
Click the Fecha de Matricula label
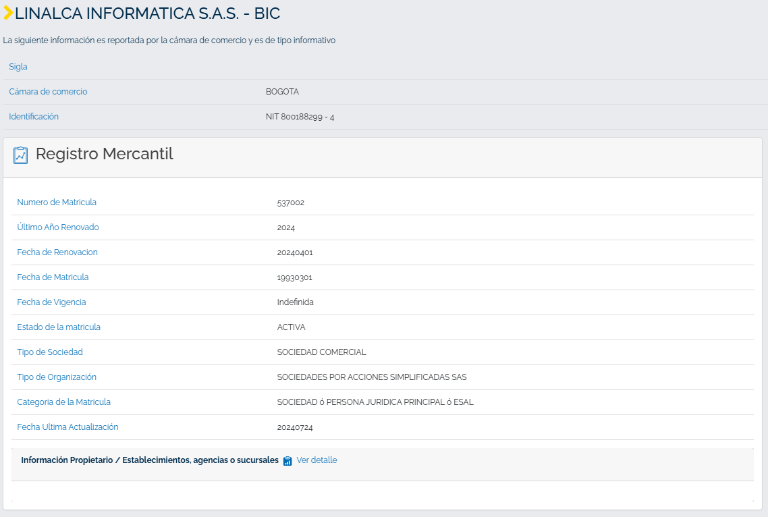pyautogui.click(x=53, y=277)
